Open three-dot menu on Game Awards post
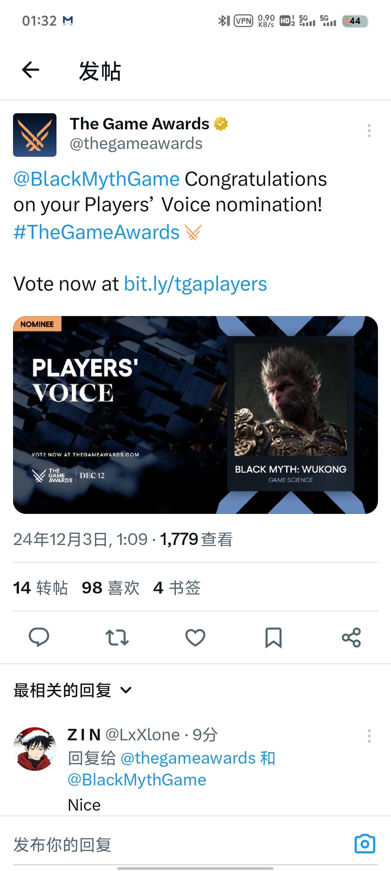The image size is (391, 871). (x=369, y=131)
